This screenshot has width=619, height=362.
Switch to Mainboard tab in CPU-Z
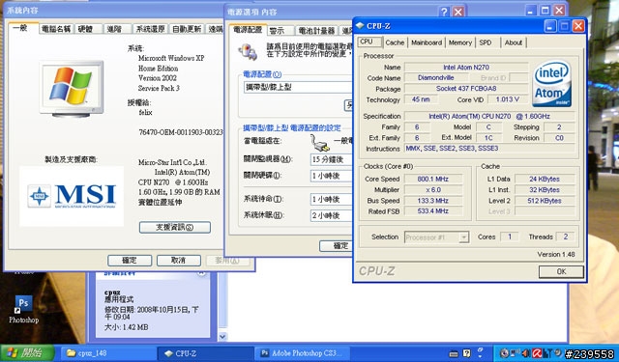pos(427,42)
